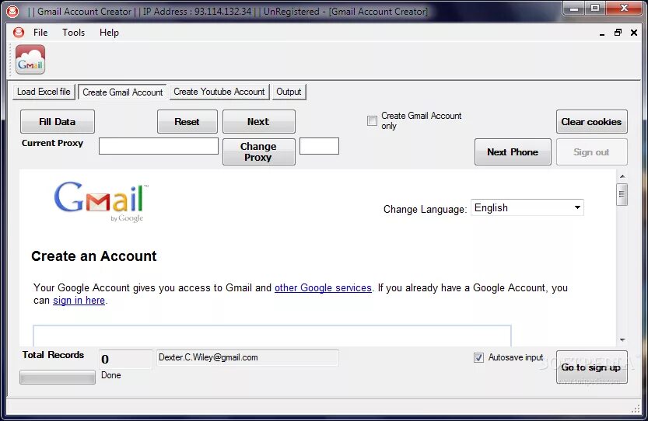
Task: Follow the sign in here link
Action: point(79,301)
